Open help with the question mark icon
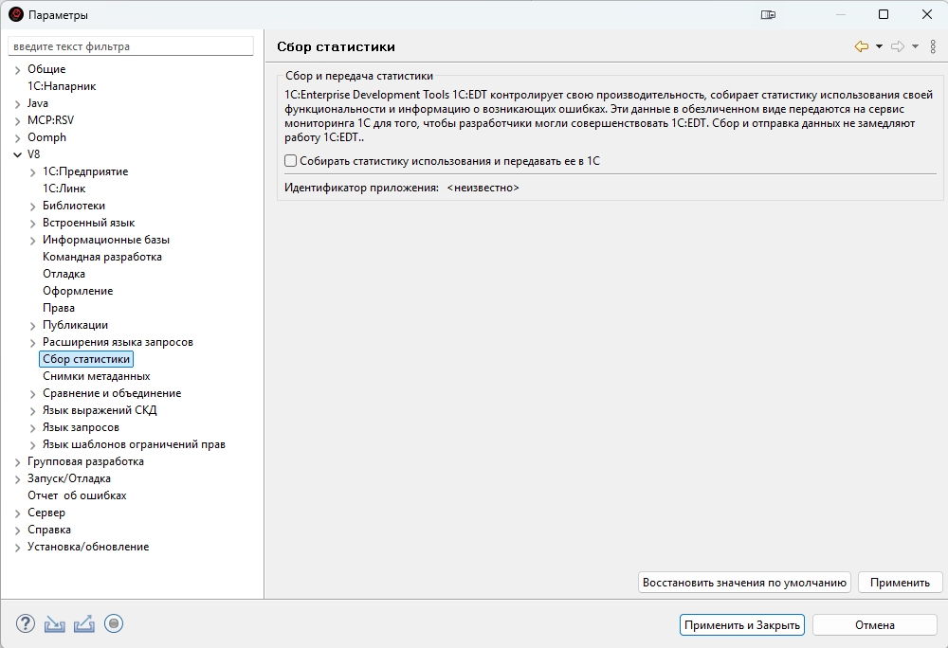The width and height of the screenshot is (948, 648). tap(26, 623)
